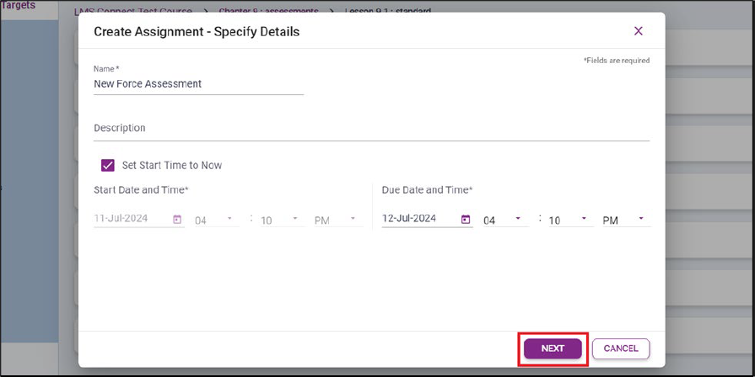Switch to the Targets tab
This screenshot has width=755, height=377.
pyautogui.click(x=18, y=5)
